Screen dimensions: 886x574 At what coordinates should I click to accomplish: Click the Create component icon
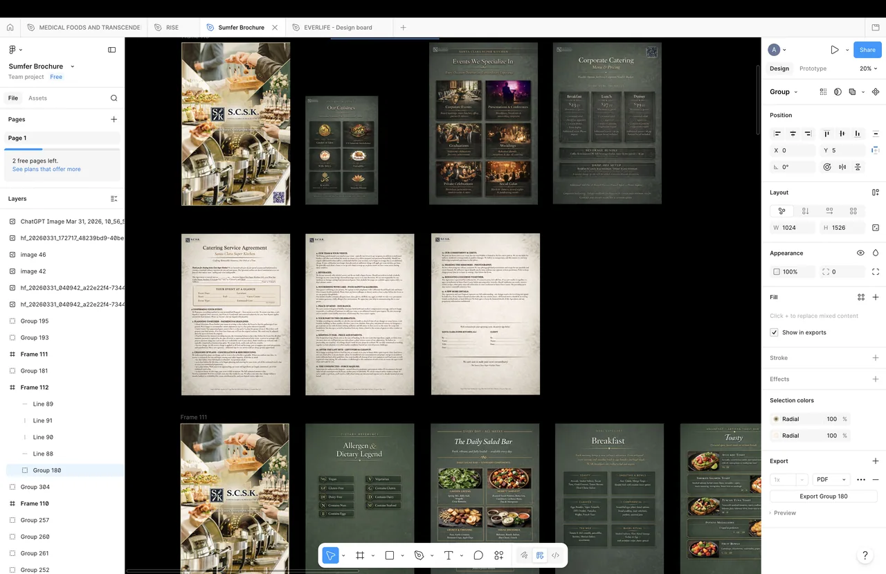pos(875,91)
